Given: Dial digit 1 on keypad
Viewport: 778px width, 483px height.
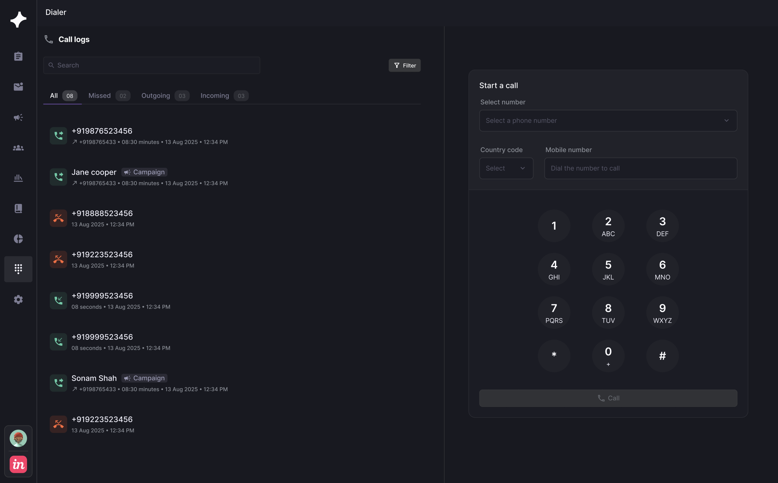Looking at the screenshot, I should point(554,226).
